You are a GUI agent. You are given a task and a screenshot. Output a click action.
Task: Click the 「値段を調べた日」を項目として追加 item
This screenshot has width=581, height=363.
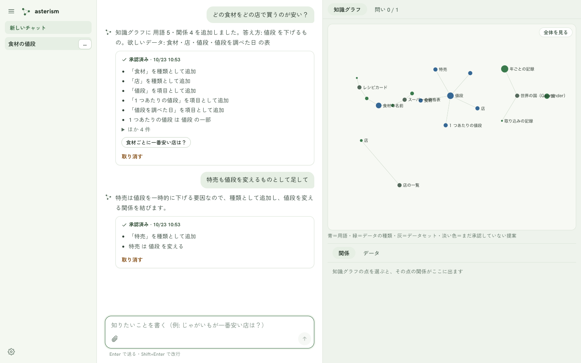pos(176,110)
